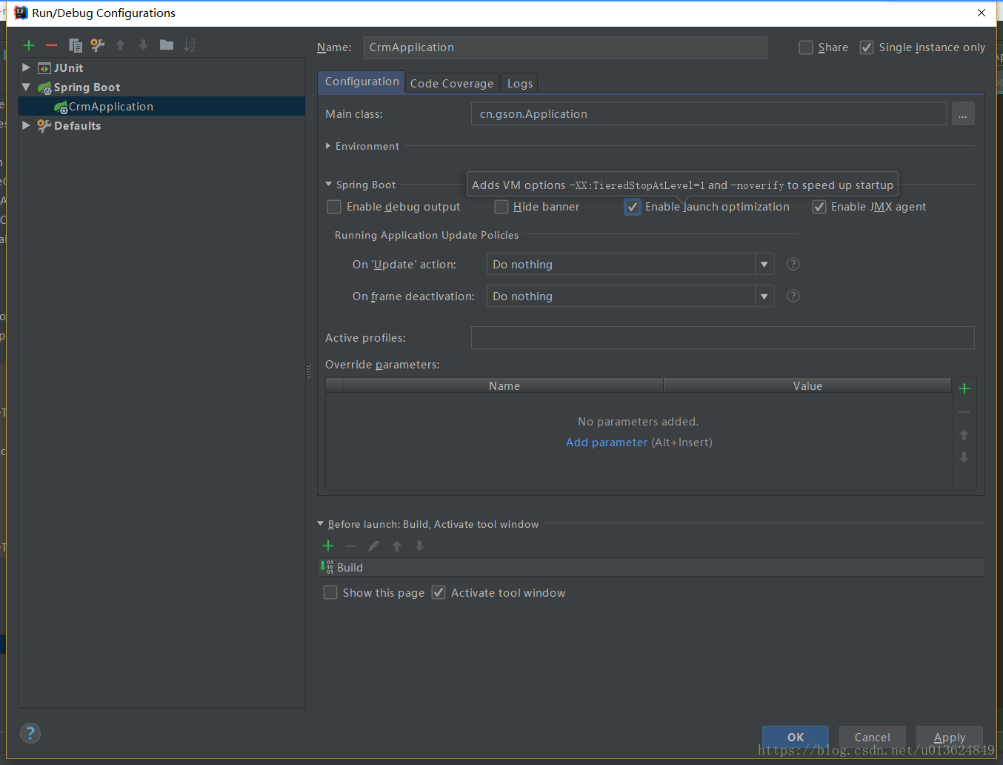This screenshot has height=765, width=1003.
Task: Remove before-launch task minus icon
Action: point(351,546)
